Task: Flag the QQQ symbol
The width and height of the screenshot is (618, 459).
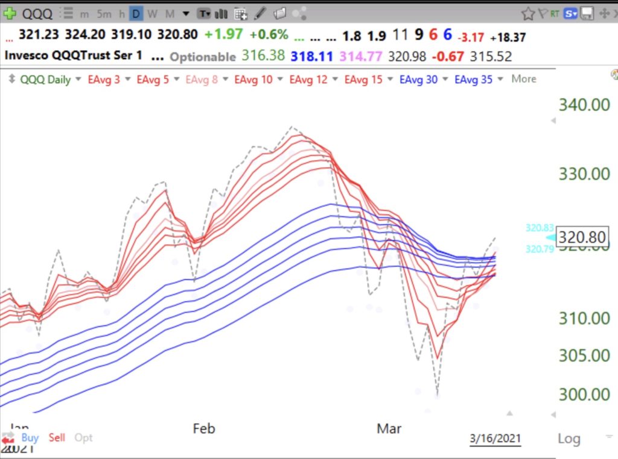Action: point(543,14)
